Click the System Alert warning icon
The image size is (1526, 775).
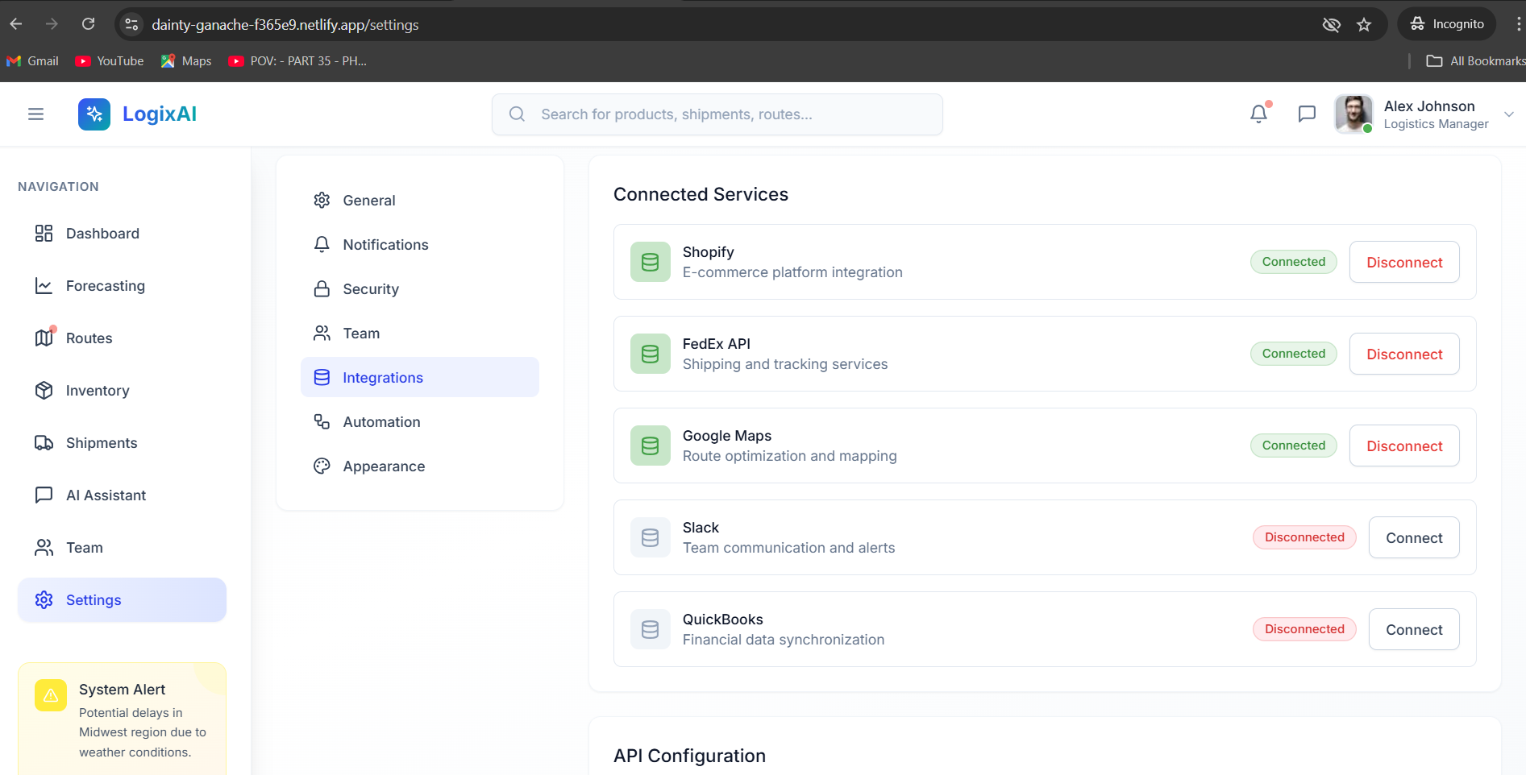click(51, 695)
